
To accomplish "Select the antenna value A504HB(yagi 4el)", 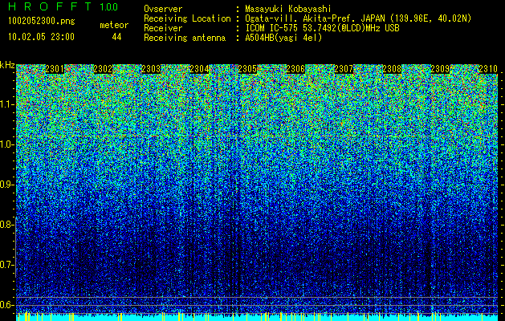I will point(283,38).
